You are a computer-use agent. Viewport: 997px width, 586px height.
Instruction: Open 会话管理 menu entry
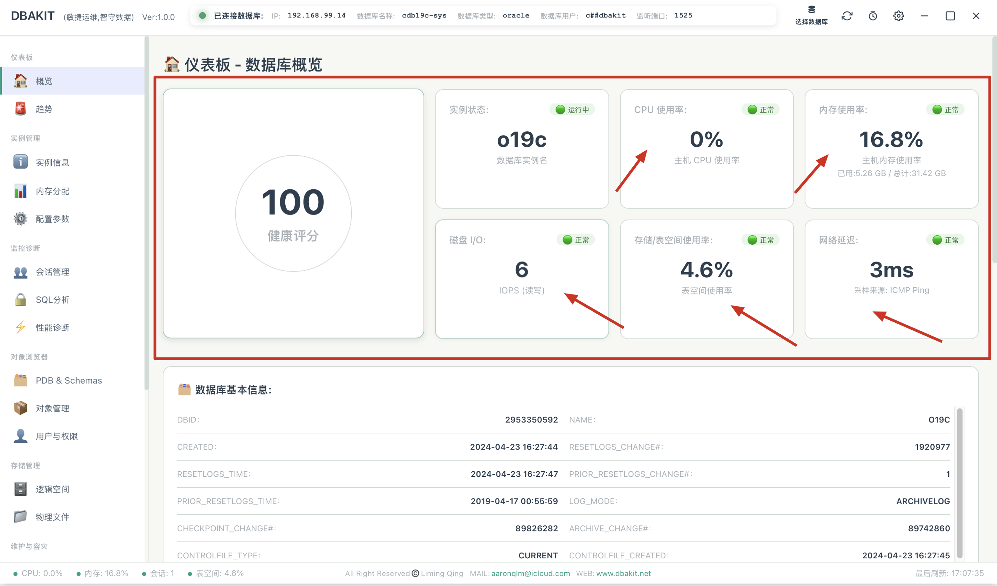pyautogui.click(x=73, y=272)
